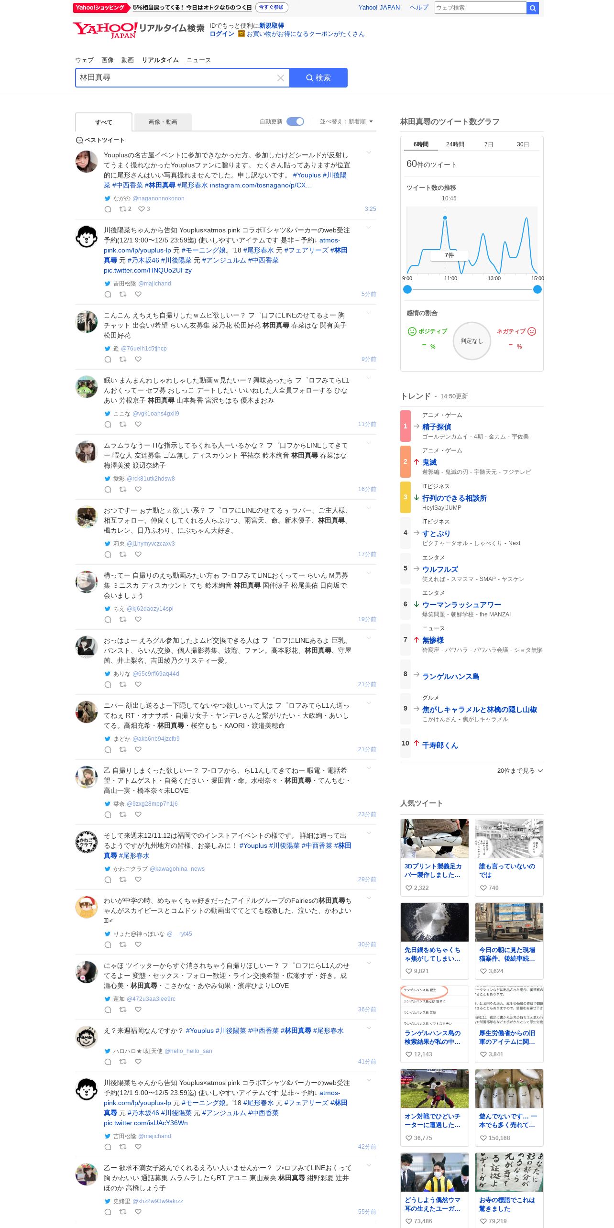614x1228 pixels.
Task: Click the 今すぐ参加 button
Action: pyautogui.click(x=272, y=7)
